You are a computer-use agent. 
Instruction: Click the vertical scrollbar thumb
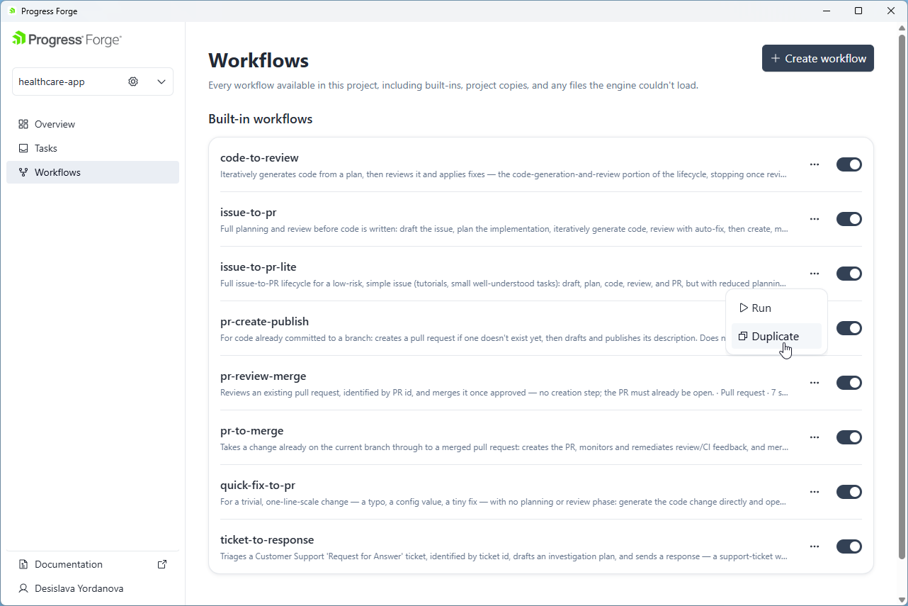902,296
